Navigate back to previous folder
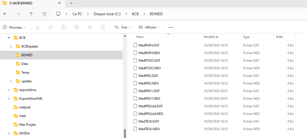The image size is (307, 138). [x=5, y=14]
